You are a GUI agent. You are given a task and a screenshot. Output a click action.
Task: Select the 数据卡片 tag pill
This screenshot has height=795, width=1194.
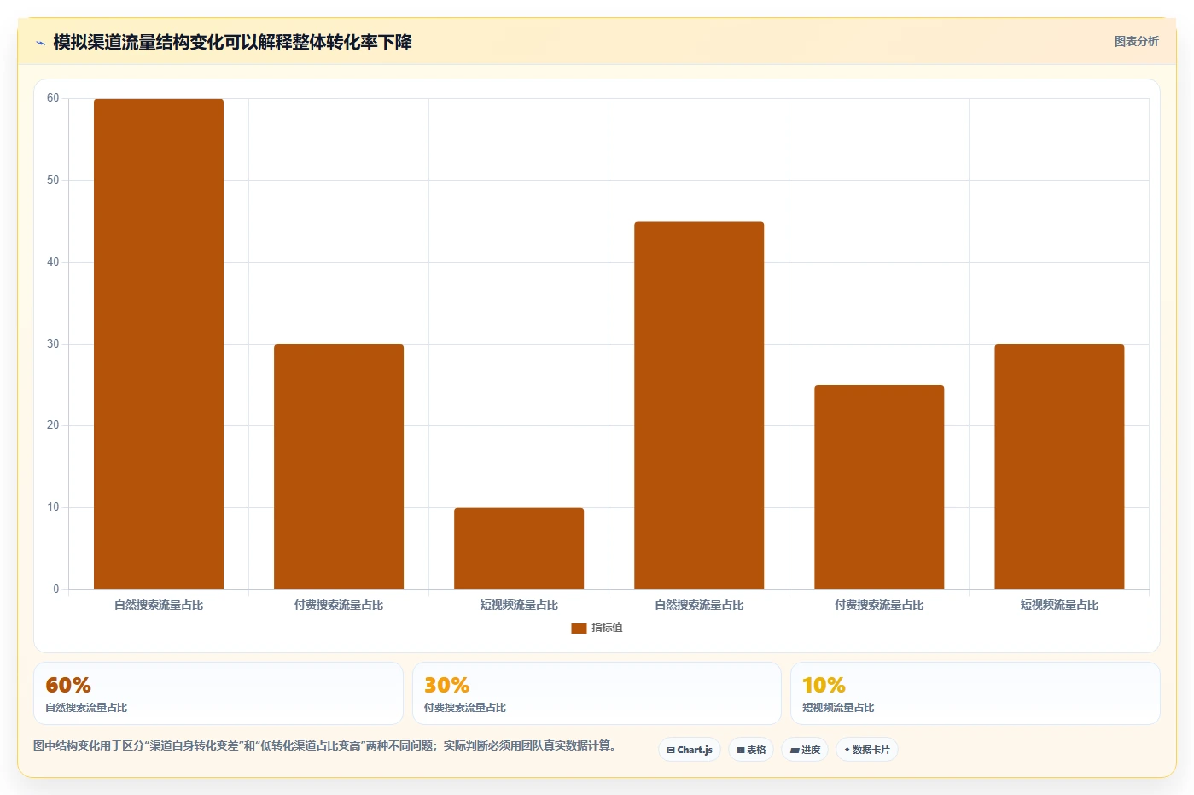pyautogui.click(x=867, y=750)
